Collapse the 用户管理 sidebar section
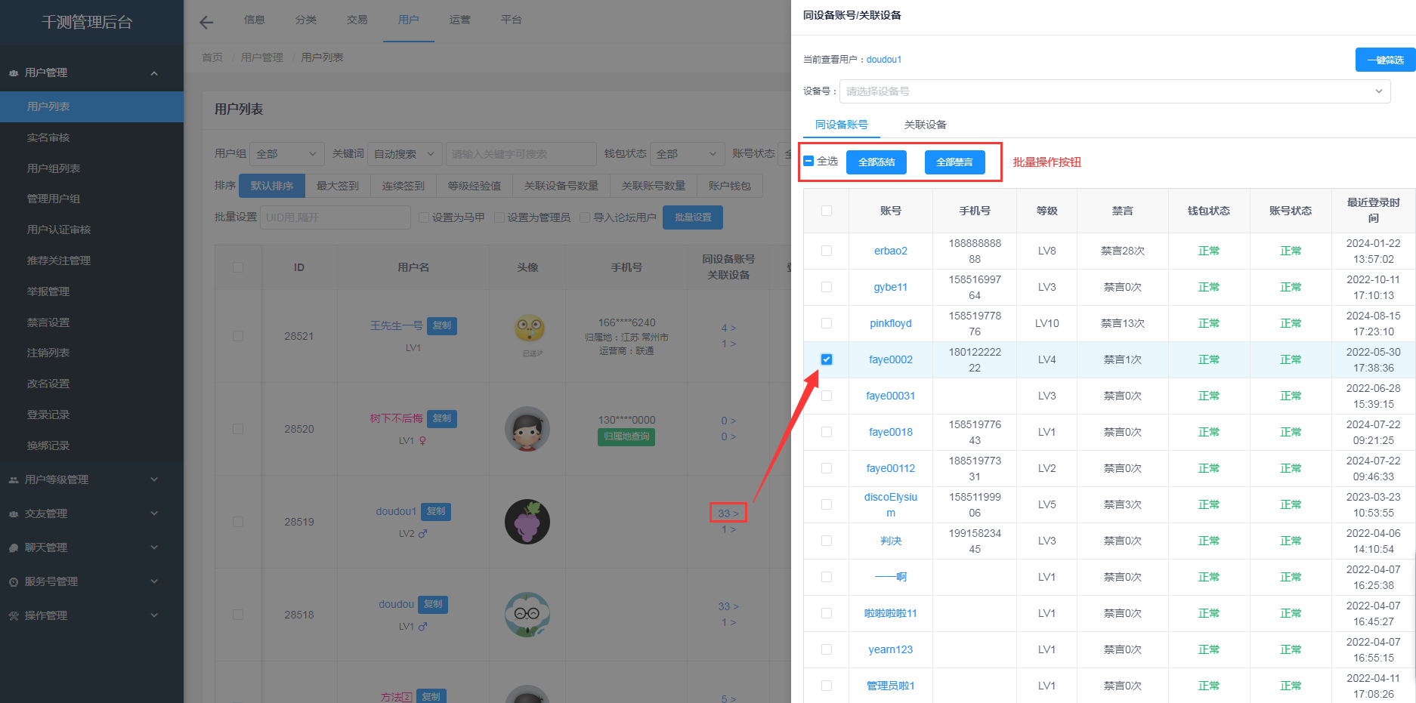This screenshot has width=1416, height=703. (x=154, y=73)
